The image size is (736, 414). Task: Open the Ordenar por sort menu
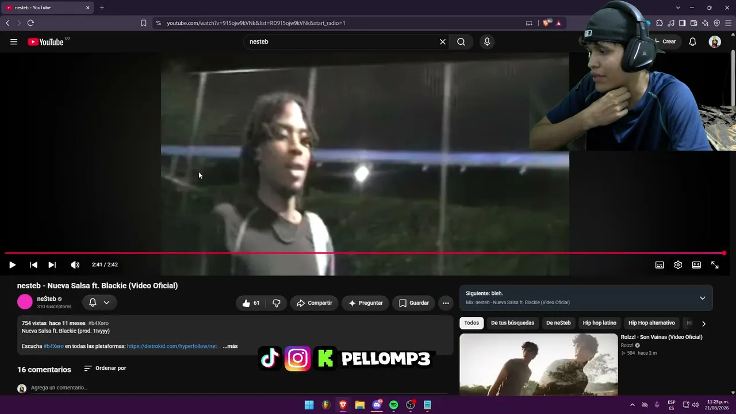point(105,368)
